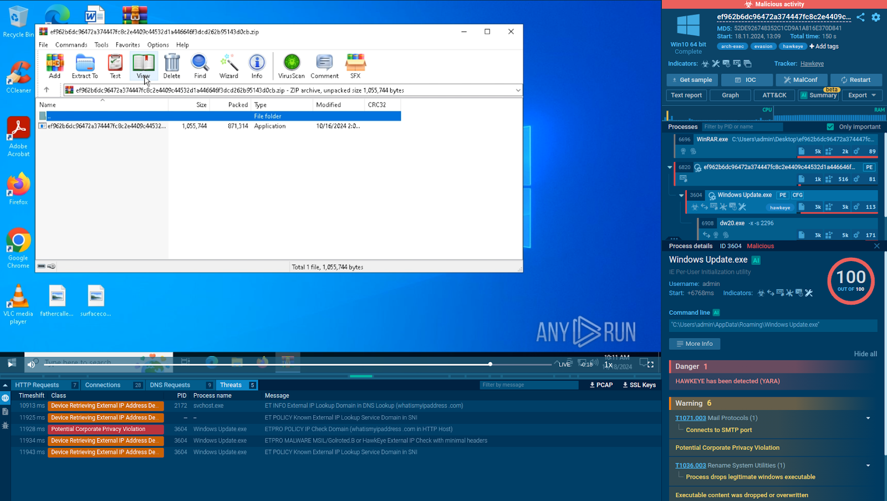Screen dimensions: 887x501
Task: Mute the video volume speaker icon
Action: [x=32, y=364]
